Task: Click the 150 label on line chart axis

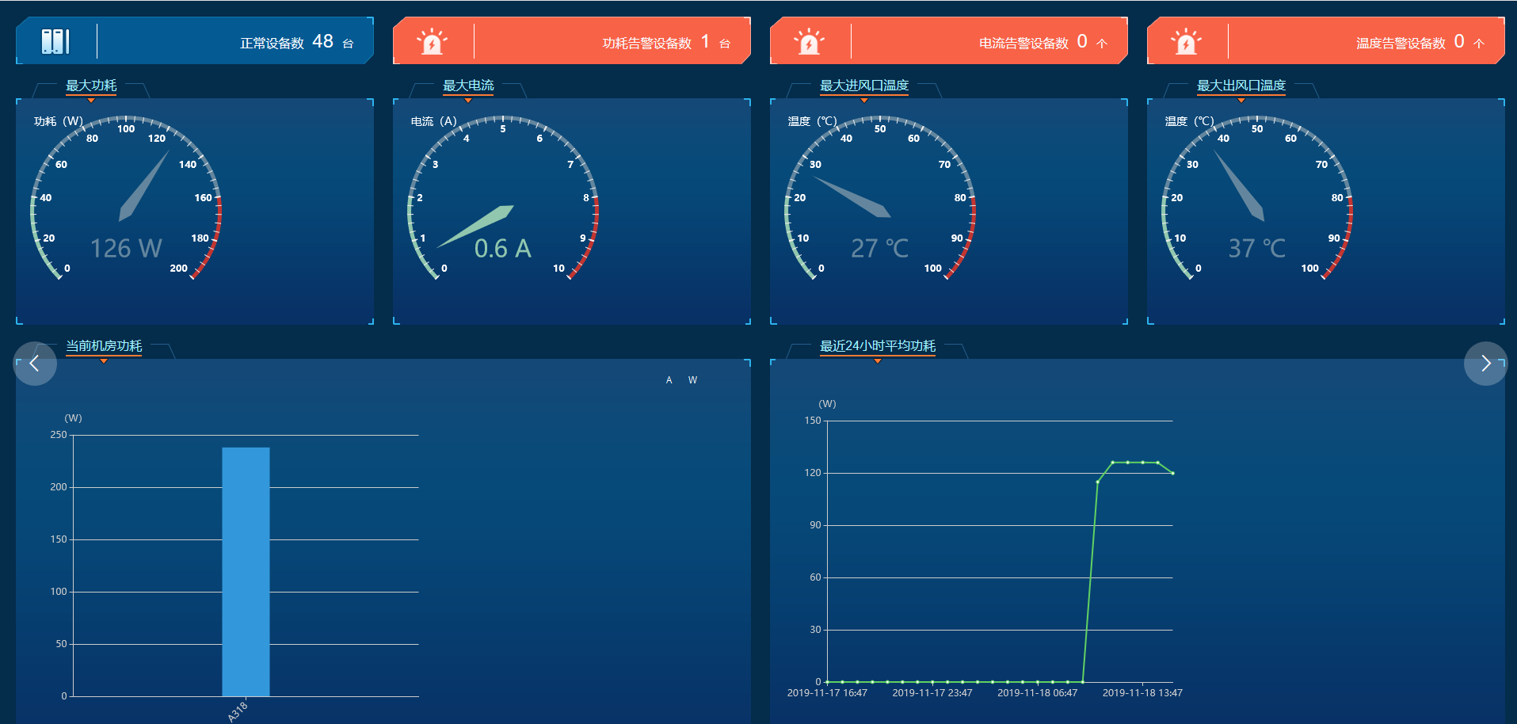Action: pyautogui.click(x=813, y=421)
